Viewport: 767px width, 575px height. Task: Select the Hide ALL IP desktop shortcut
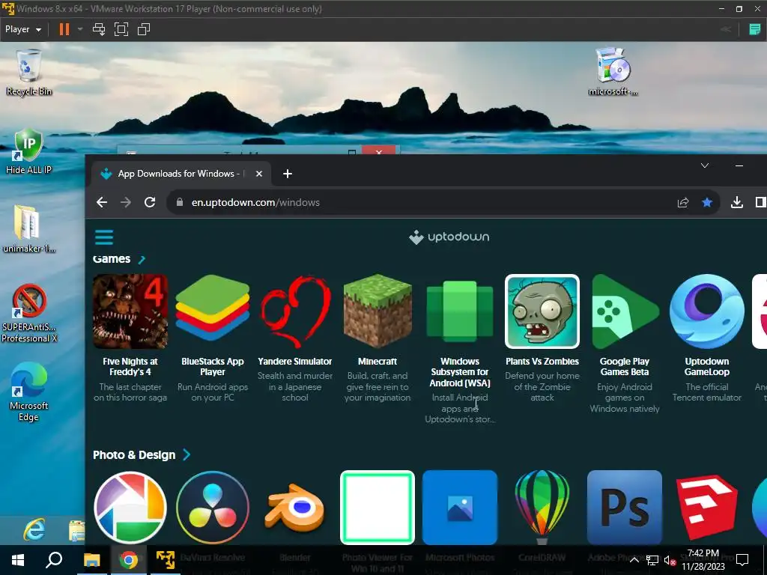pyautogui.click(x=28, y=151)
